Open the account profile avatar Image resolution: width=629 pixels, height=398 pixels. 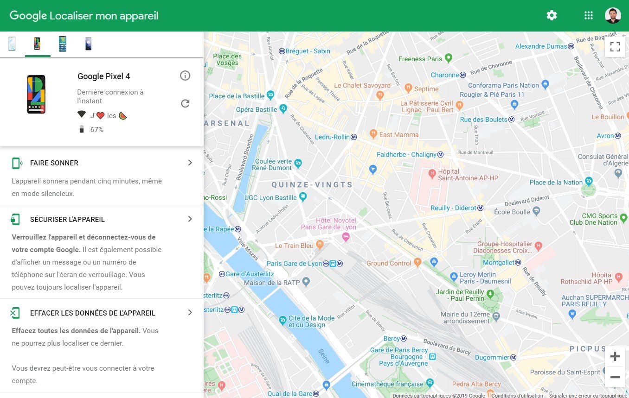click(x=613, y=16)
